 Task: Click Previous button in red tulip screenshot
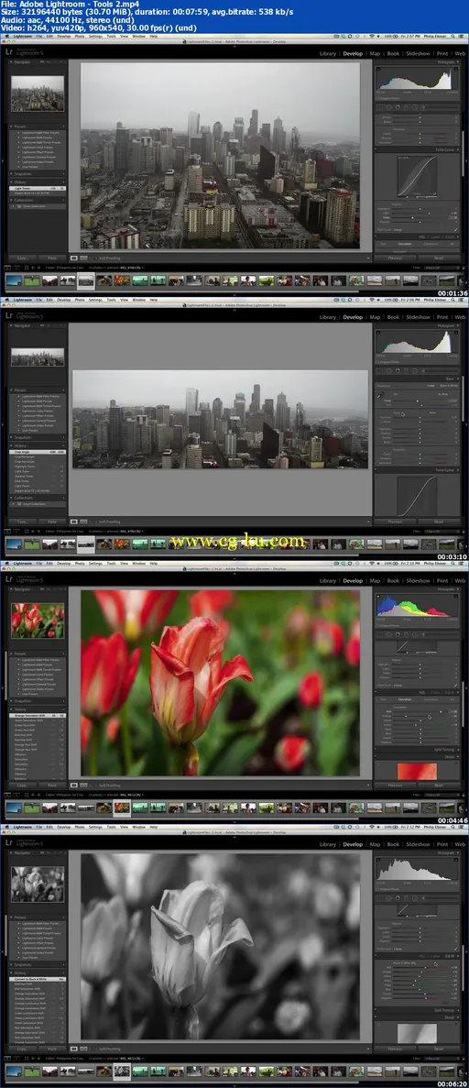pyautogui.click(x=395, y=785)
